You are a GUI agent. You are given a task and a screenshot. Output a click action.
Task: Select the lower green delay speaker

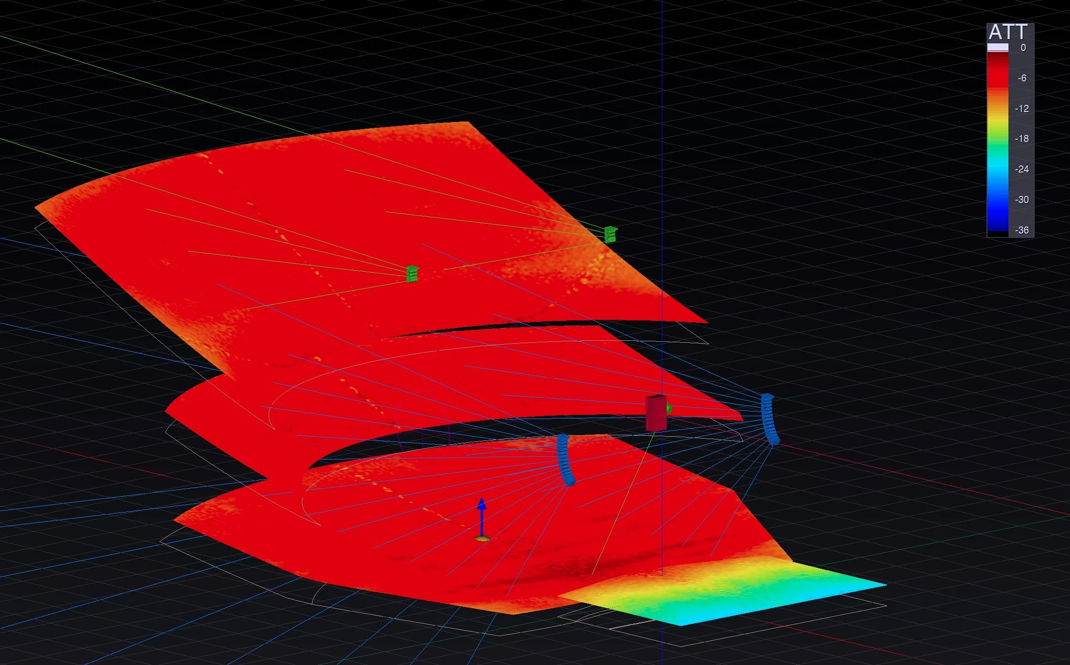coord(412,274)
